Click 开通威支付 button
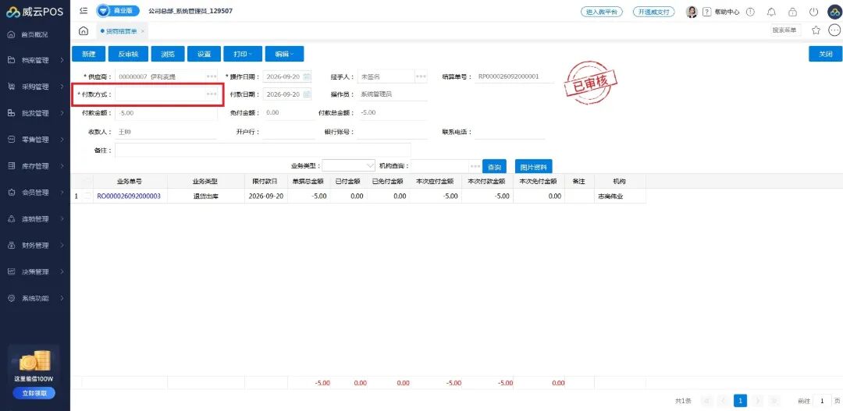843x411 pixels. pyautogui.click(x=654, y=12)
